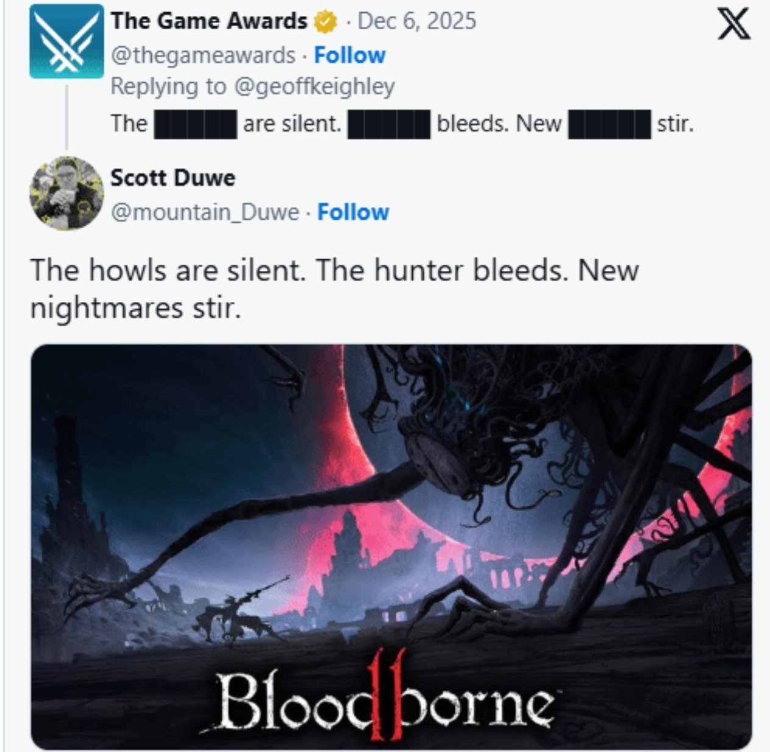This screenshot has height=752, width=770.
Task: Click the first redacted block after "The"
Action: [195, 124]
